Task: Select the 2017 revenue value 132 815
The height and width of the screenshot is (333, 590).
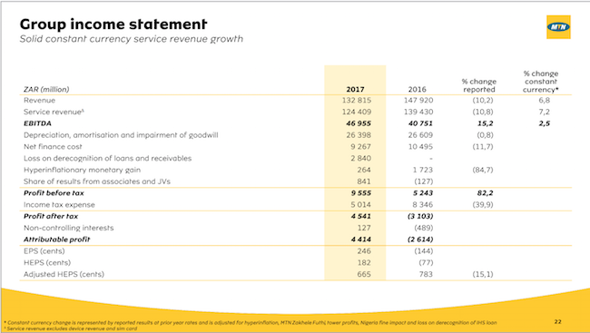Action: point(357,100)
